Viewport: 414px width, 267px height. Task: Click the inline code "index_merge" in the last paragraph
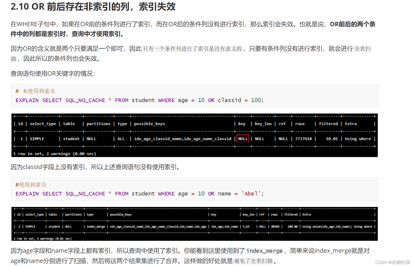point(264,251)
